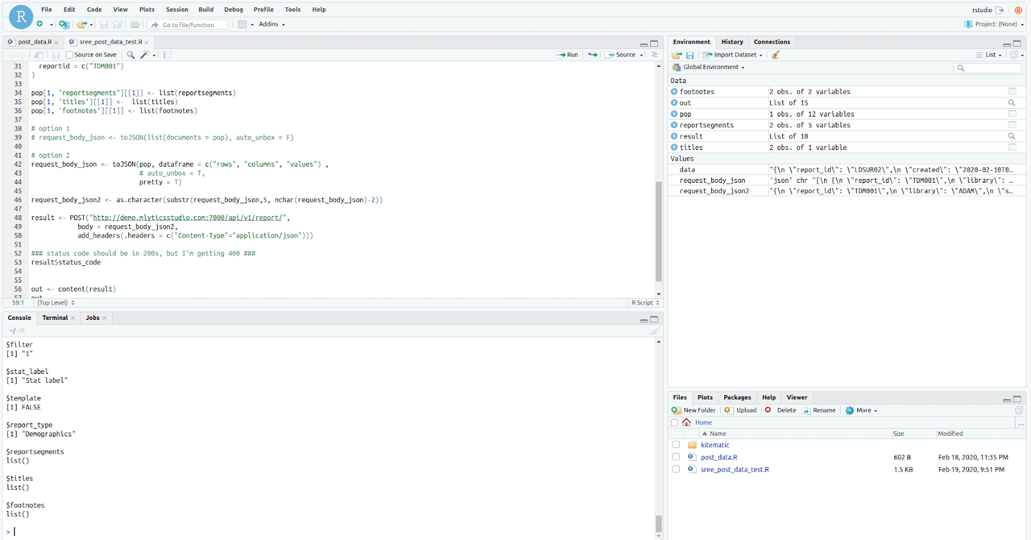
Task: Click the red Quit Session power icon
Action: [1018, 10]
